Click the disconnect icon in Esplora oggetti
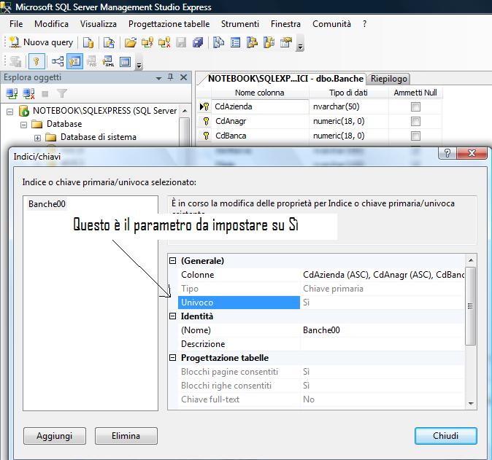The image size is (492, 460). click(x=28, y=93)
